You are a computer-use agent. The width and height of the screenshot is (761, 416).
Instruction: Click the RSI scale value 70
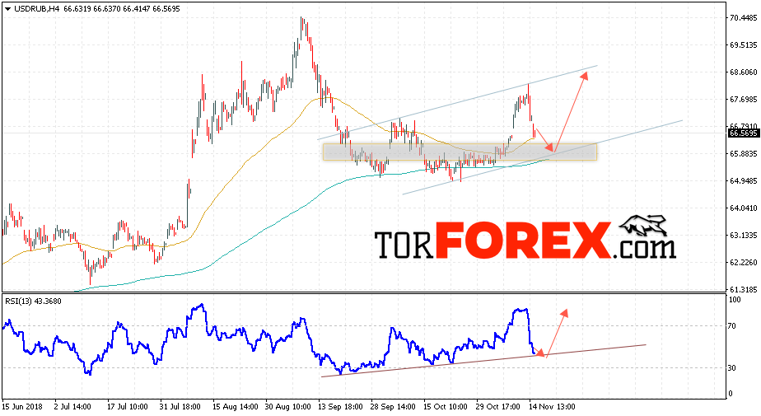(733, 326)
